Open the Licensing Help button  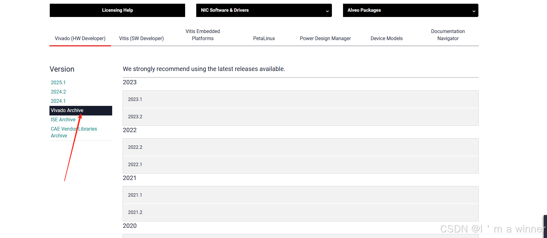pyautogui.click(x=117, y=10)
